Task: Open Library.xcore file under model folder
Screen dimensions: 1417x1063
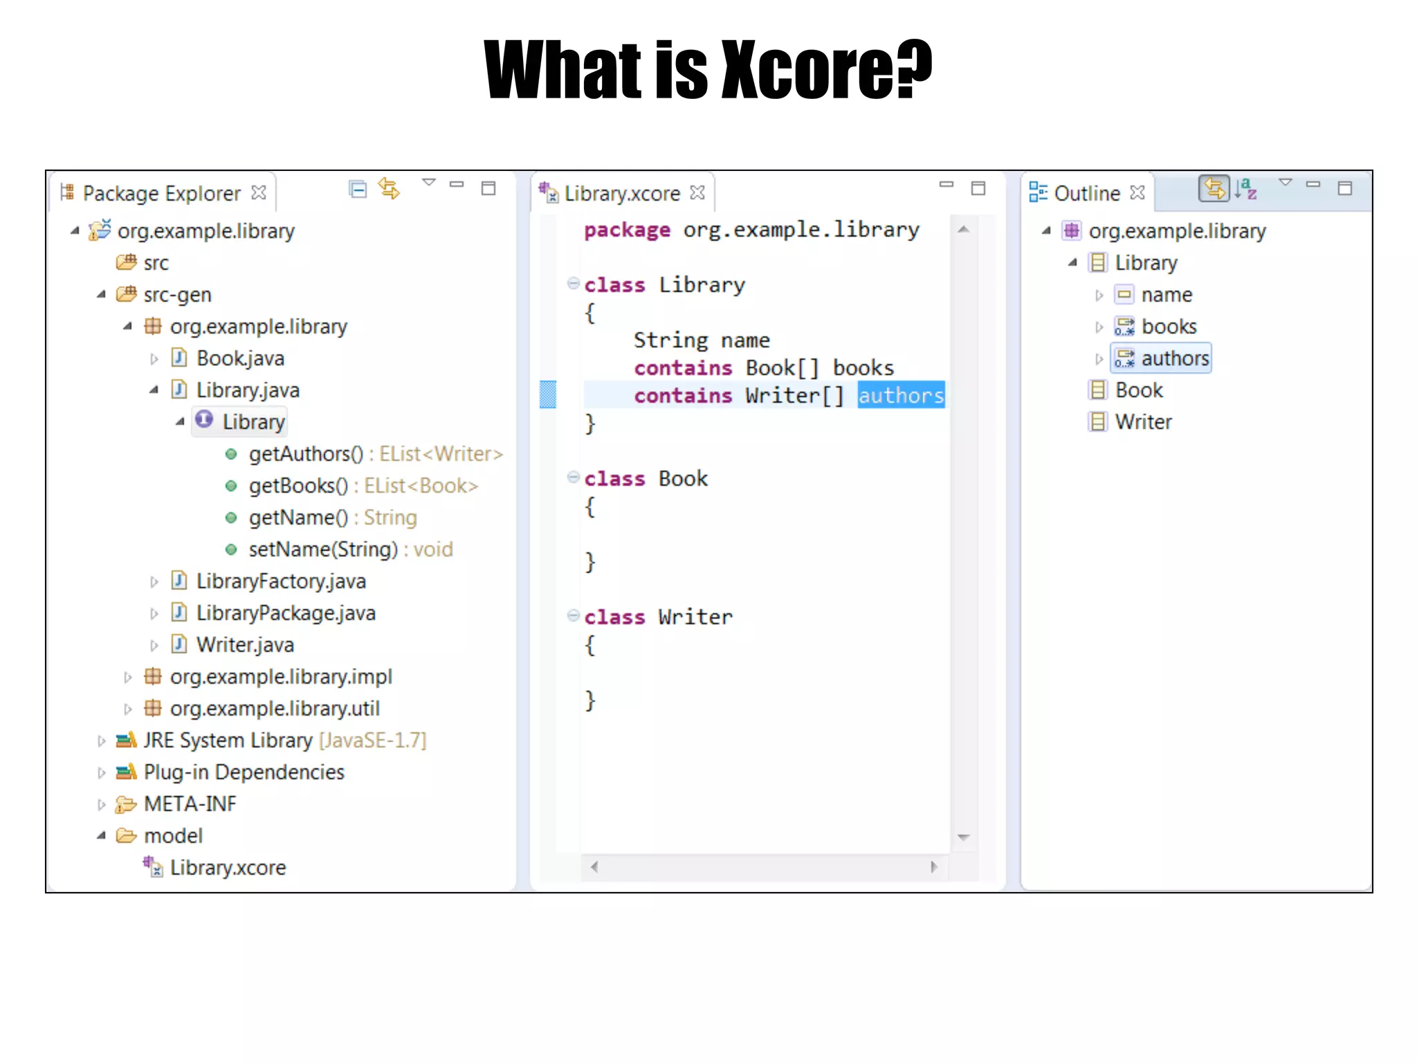Action: point(227,868)
